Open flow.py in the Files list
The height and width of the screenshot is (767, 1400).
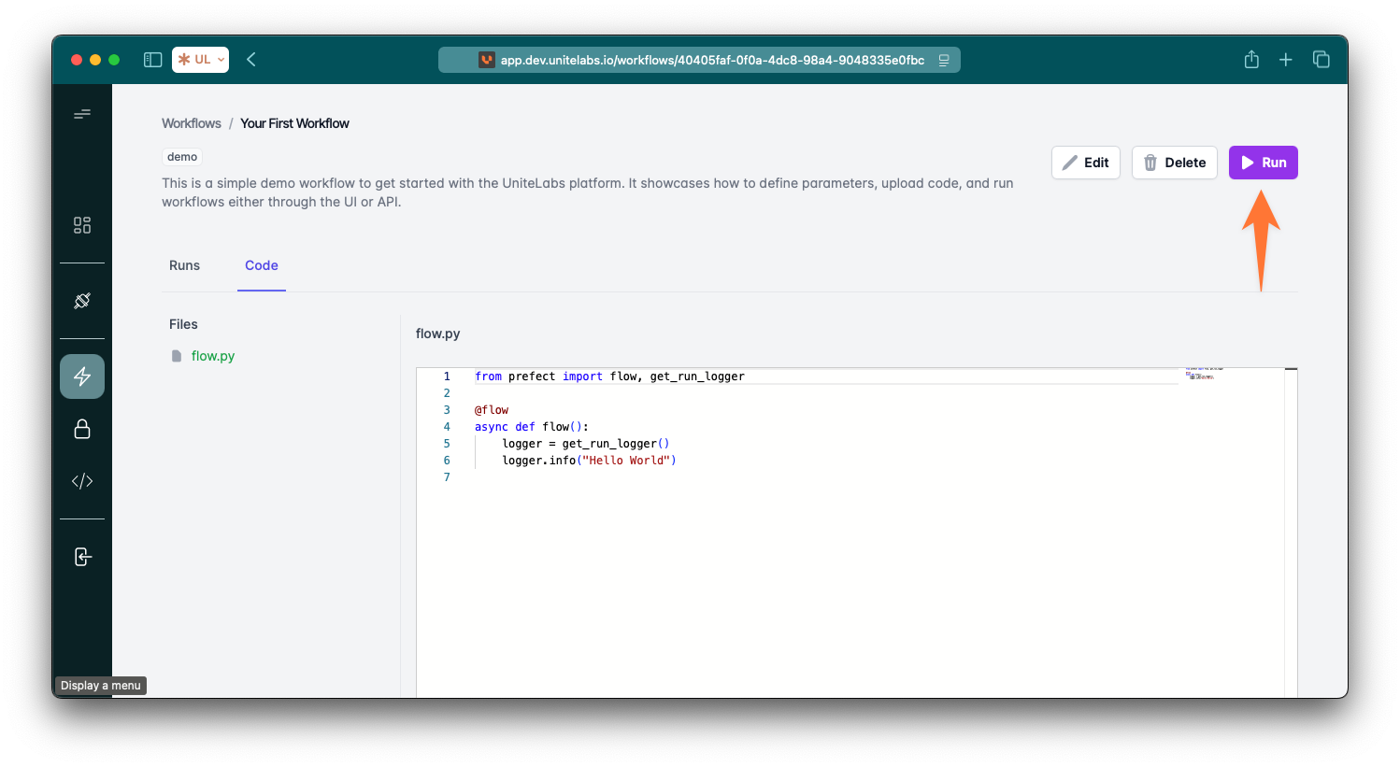[x=213, y=356]
